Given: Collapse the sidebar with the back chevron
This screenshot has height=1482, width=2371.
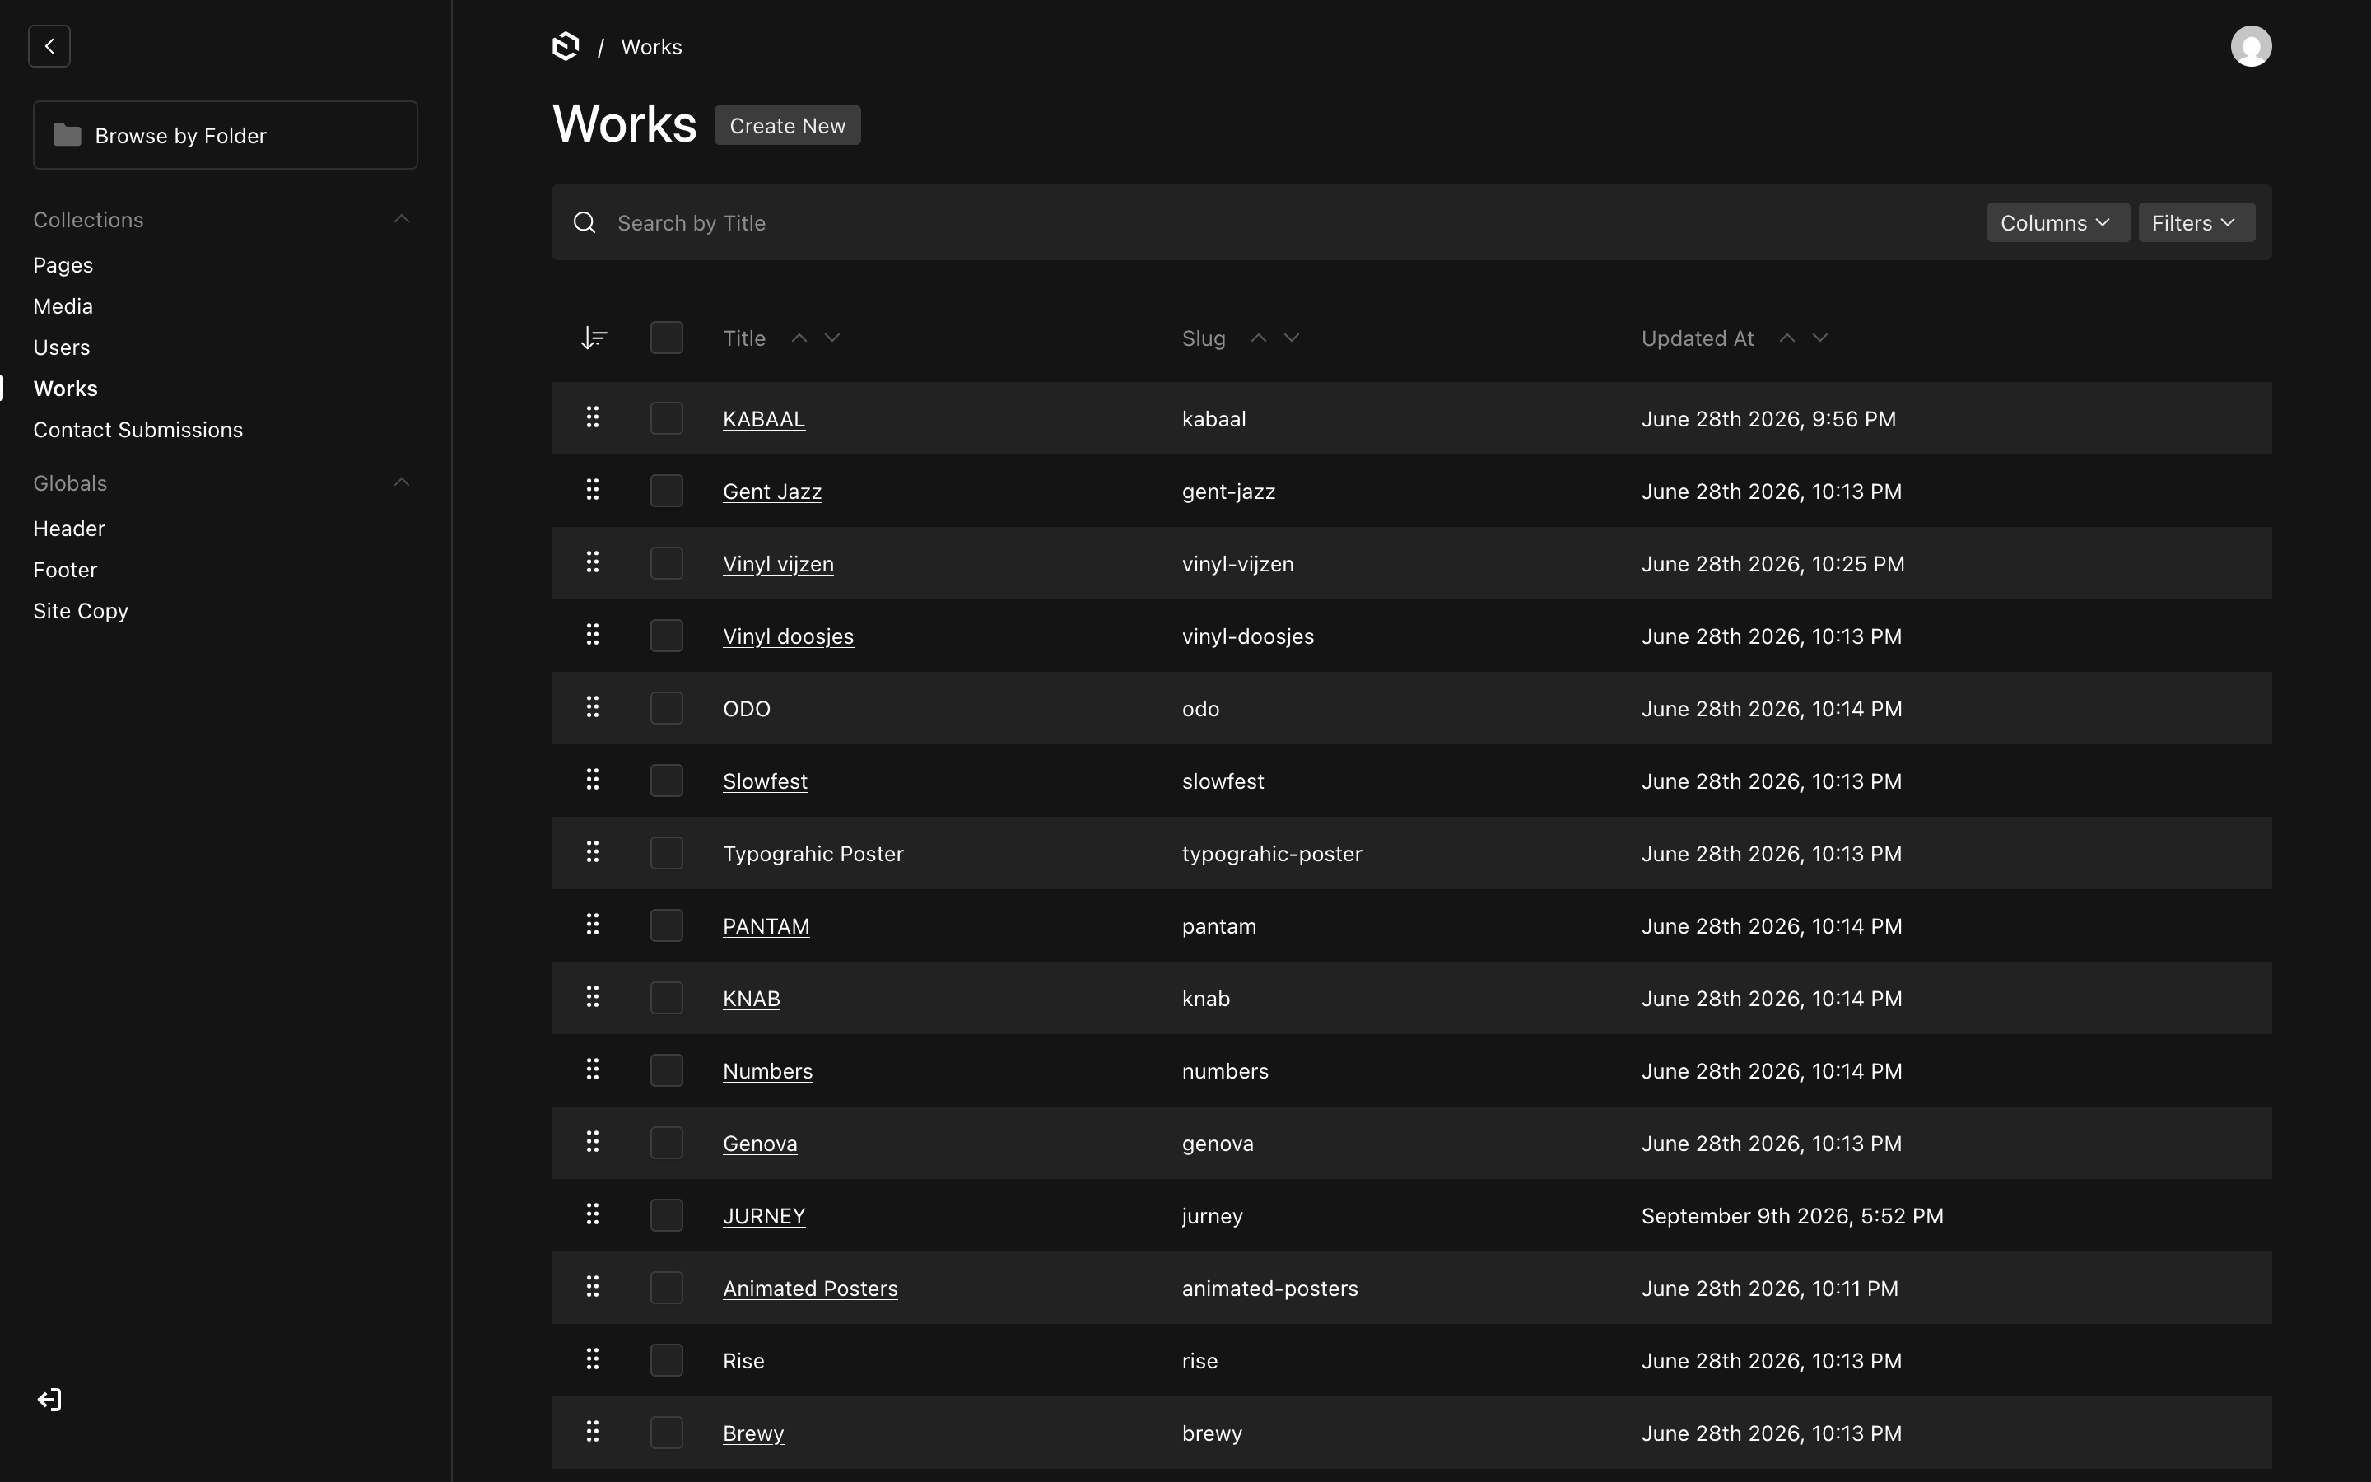Looking at the screenshot, I should [x=49, y=46].
